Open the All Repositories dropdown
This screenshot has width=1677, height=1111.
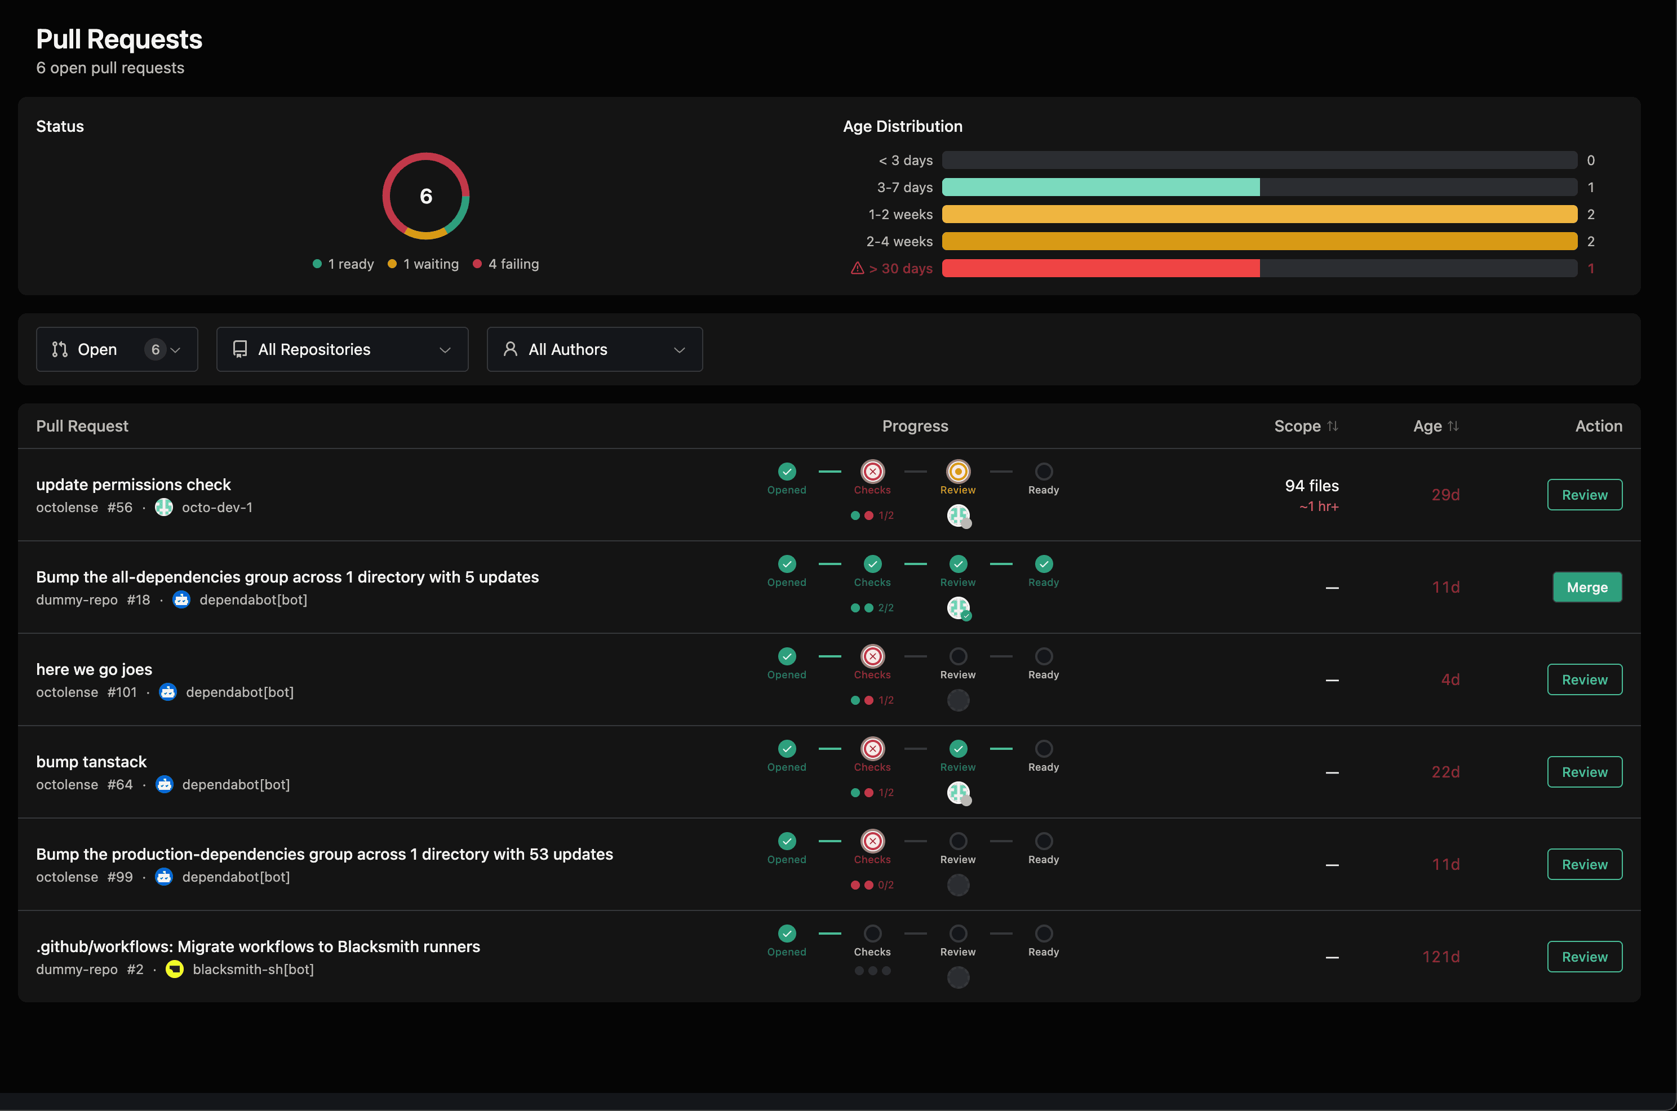tap(342, 349)
